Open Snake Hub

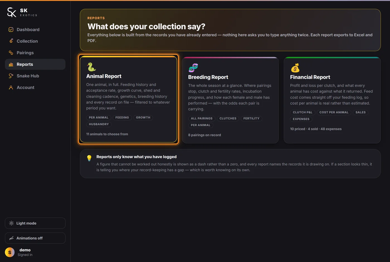35,76
